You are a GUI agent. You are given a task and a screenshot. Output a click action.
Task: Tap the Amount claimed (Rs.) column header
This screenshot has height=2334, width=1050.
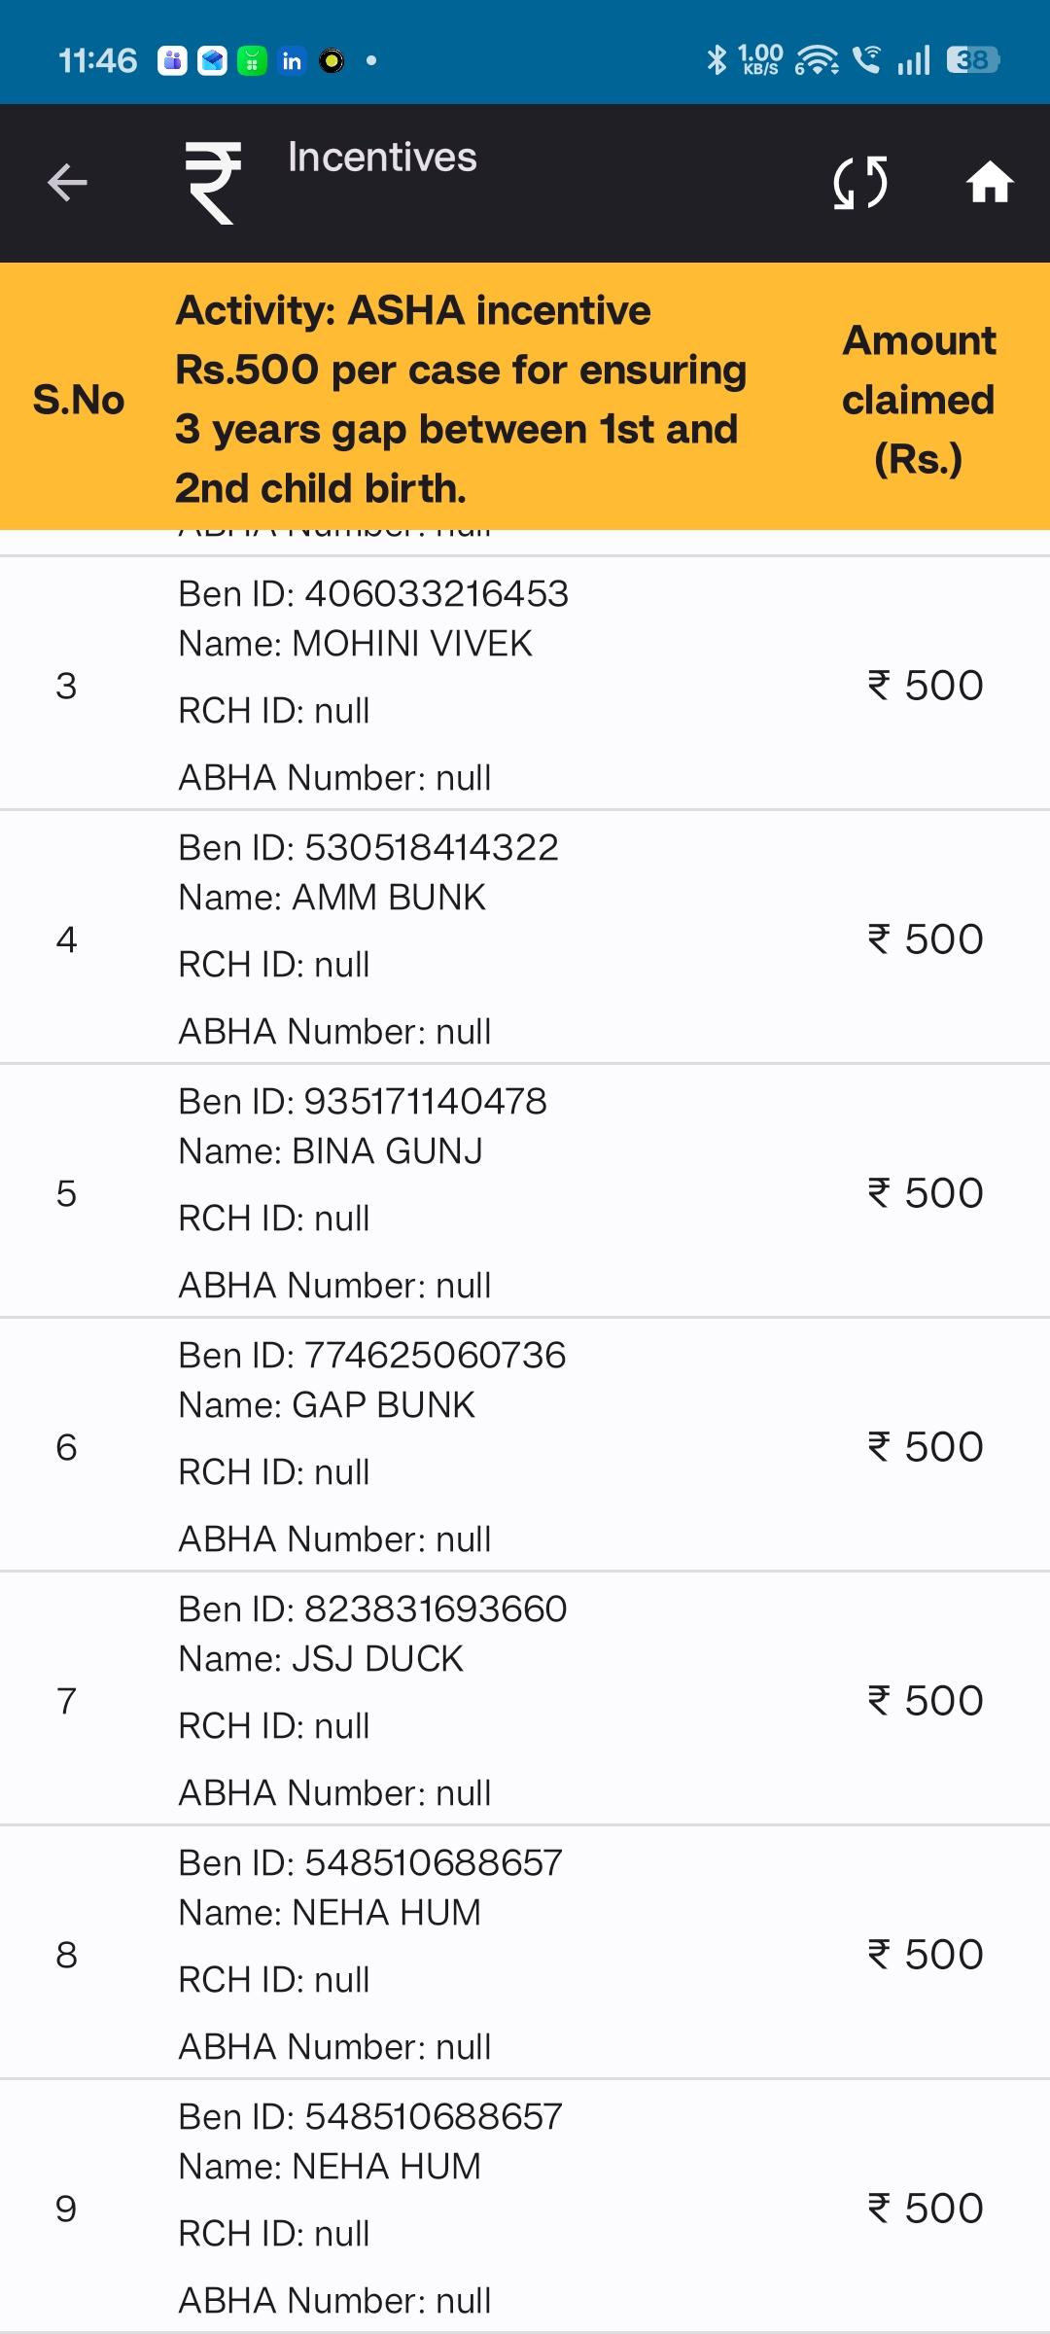tap(919, 400)
